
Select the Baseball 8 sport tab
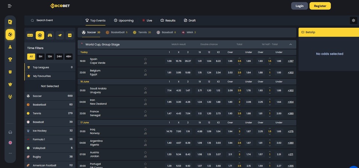coord(166,32)
